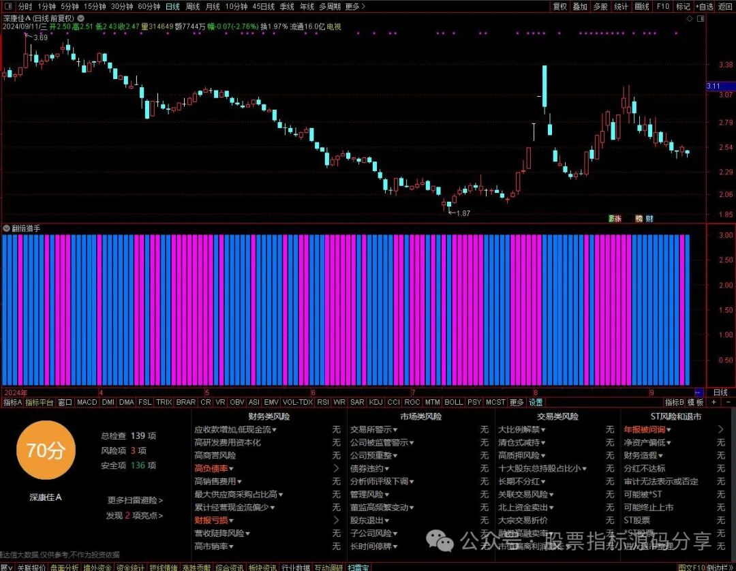Open the arrow beside 财报亏损 row
The height and width of the screenshot is (571, 736).
coord(336,520)
